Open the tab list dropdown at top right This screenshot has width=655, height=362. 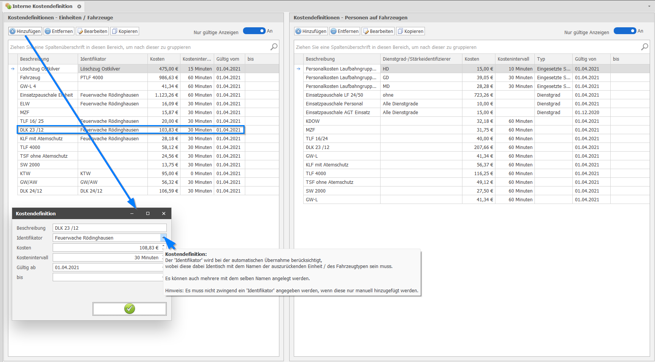(649, 6)
